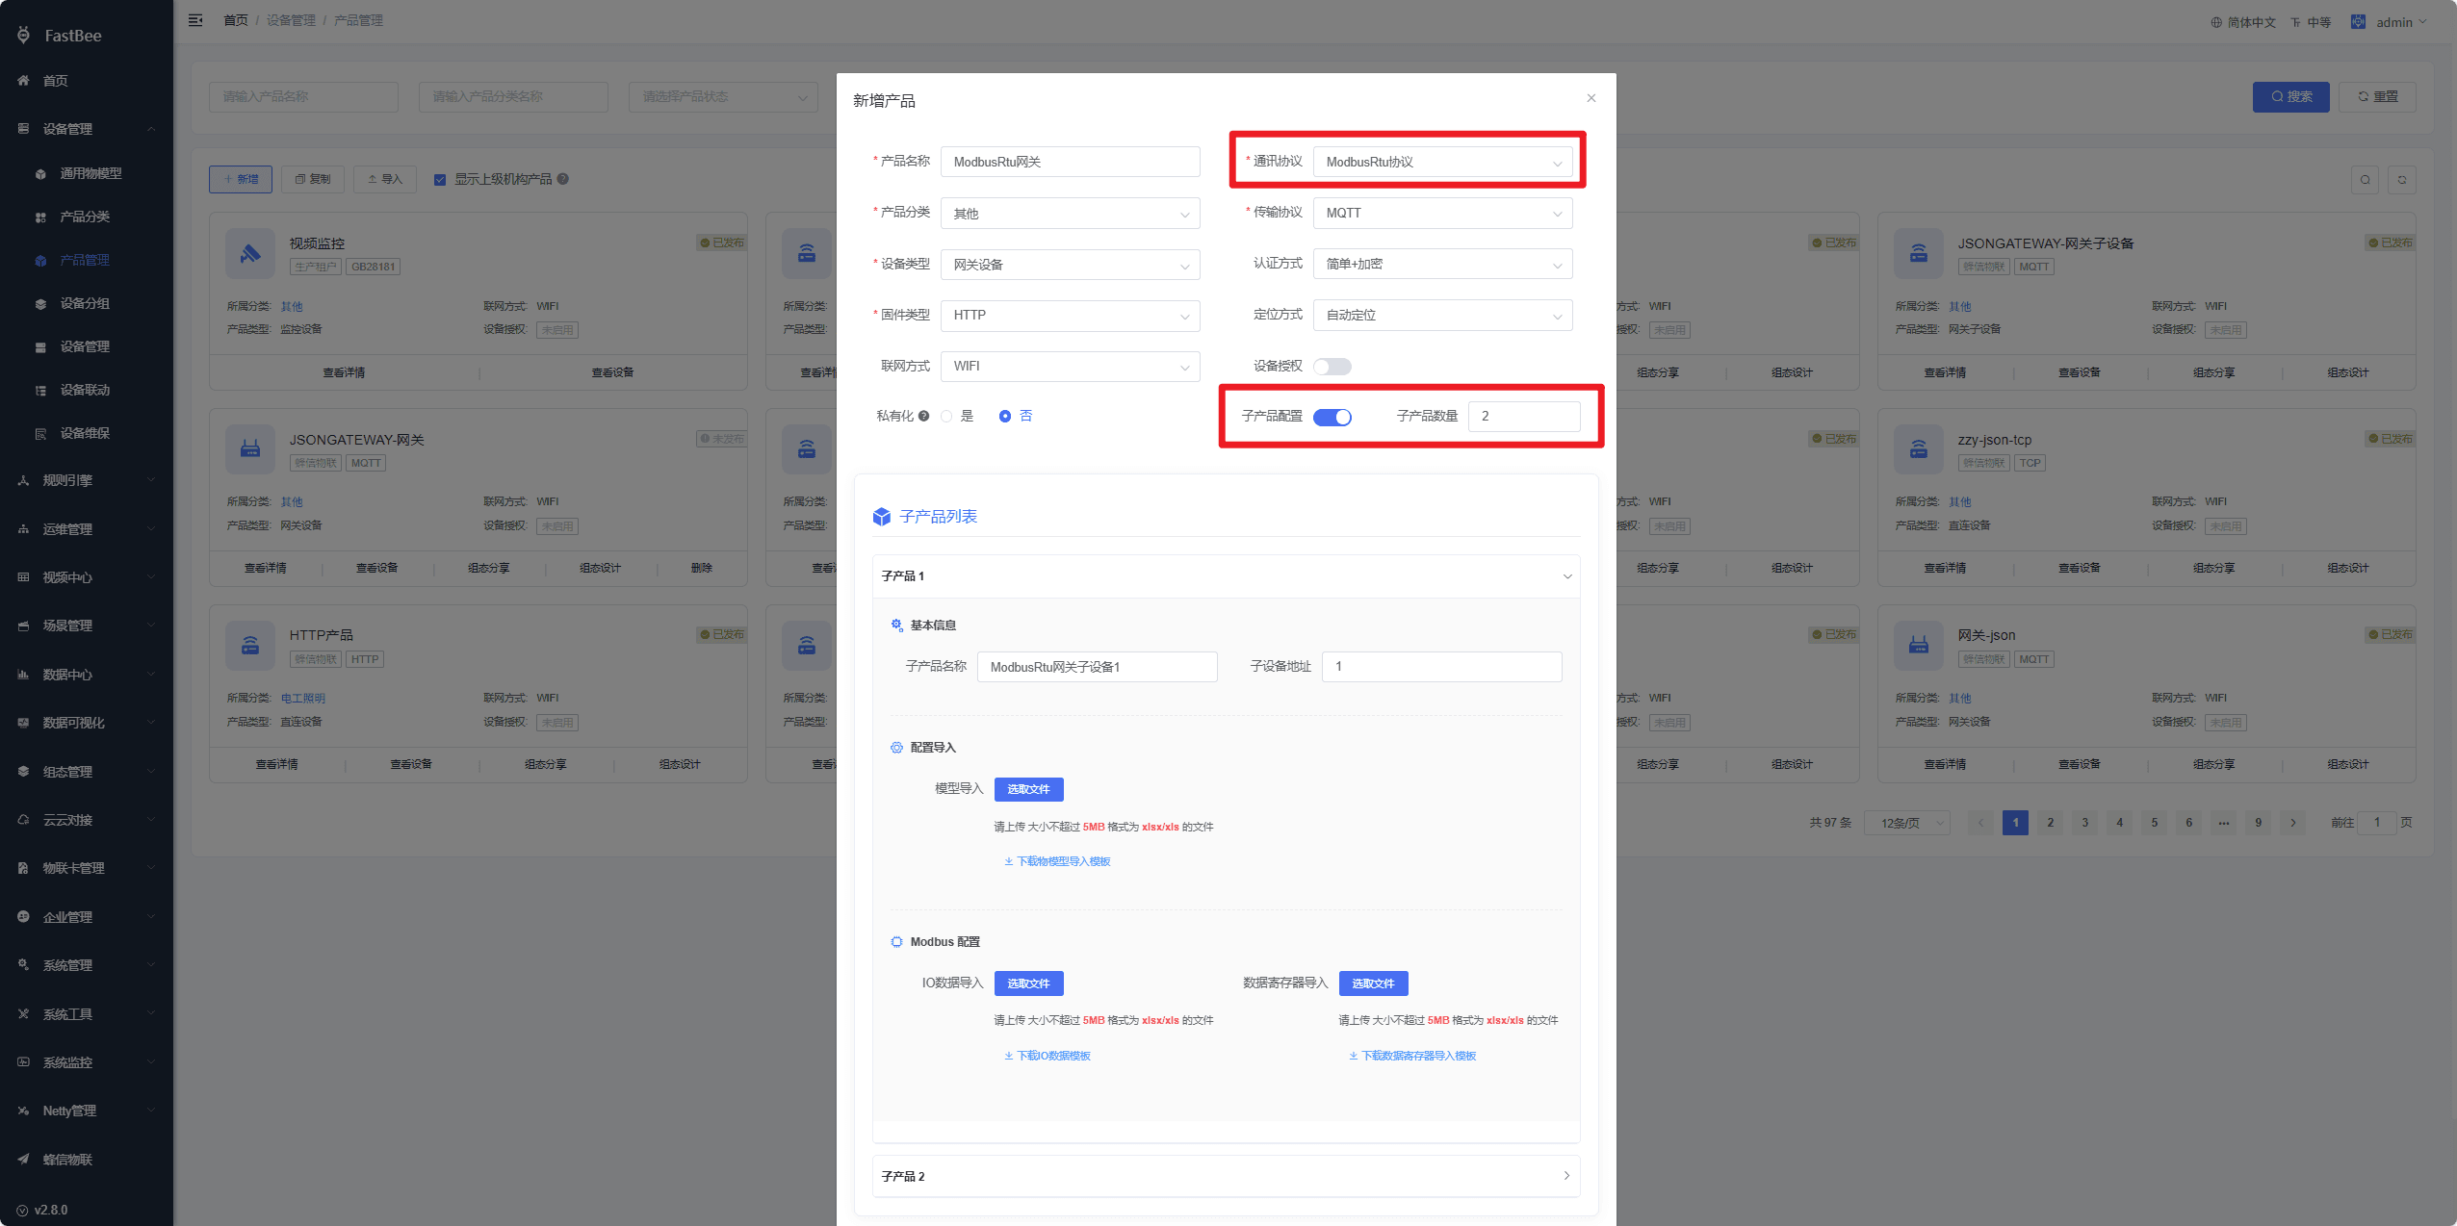This screenshot has height=1226, width=2457.
Task: Expand 规则引擎 sidebar menu
Action: coord(87,480)
